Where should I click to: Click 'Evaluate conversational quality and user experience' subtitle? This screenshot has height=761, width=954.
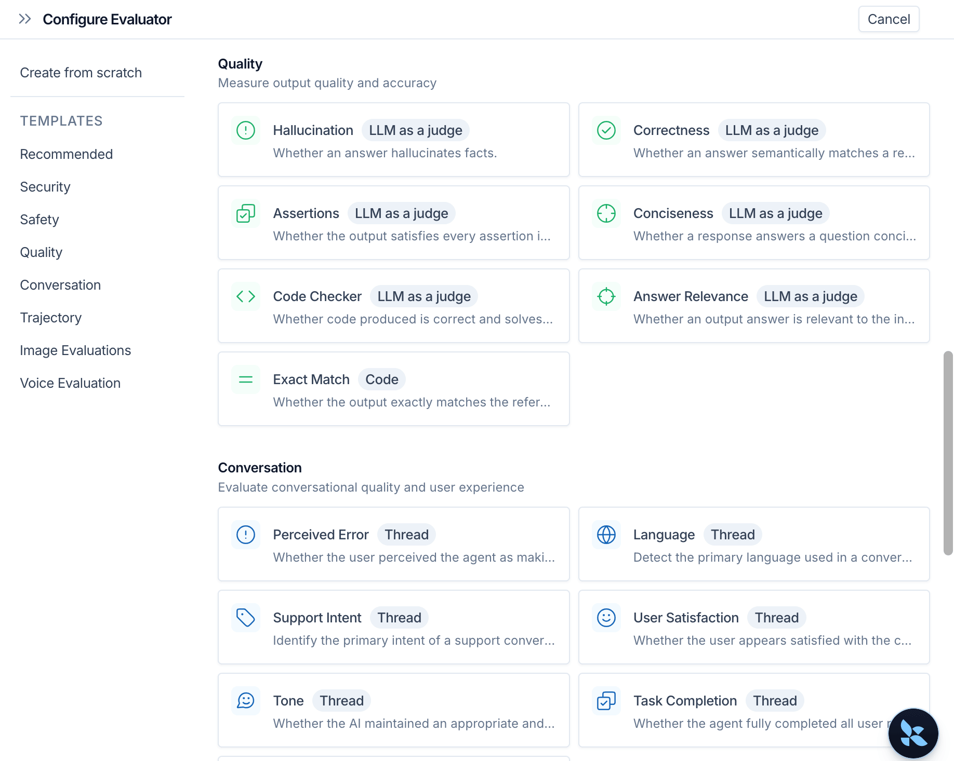point(371,487)
